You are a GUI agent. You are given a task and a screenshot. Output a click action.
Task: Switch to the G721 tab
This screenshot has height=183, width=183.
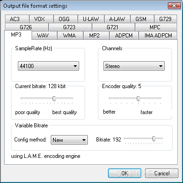pyautogui.click(x=113, y=27)
